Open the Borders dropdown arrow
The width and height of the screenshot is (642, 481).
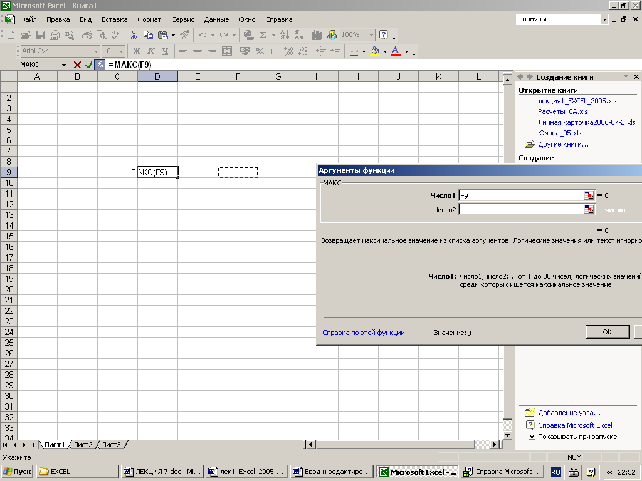click(x=364, y=51)
